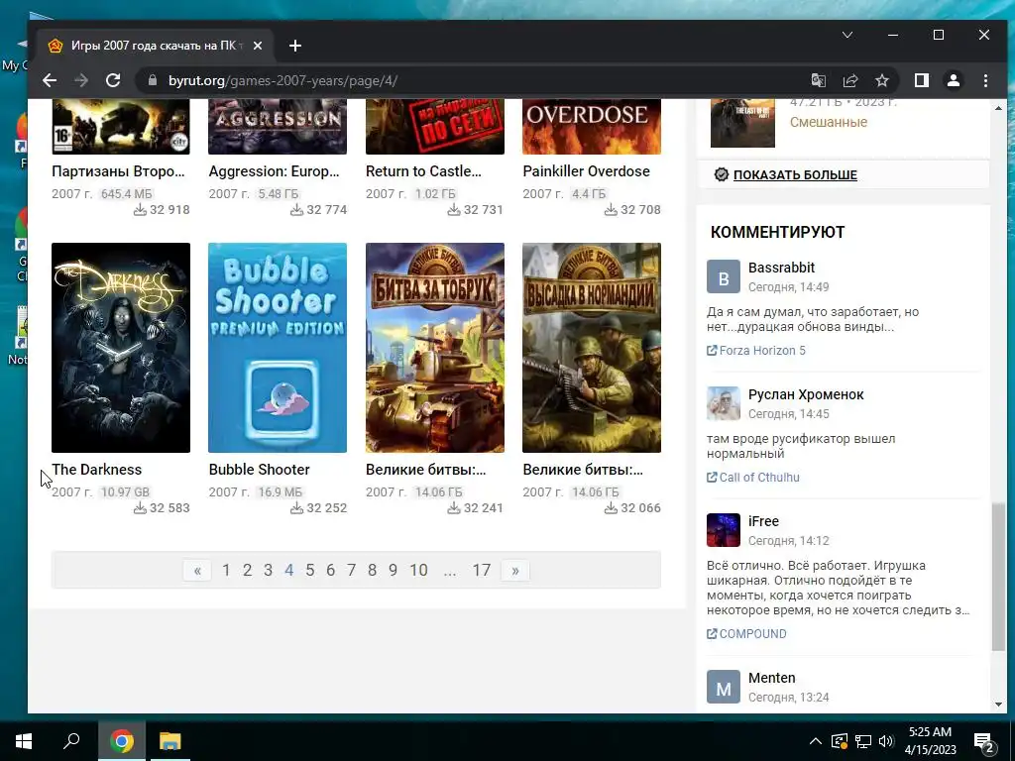The image size is (1015, 761).
Task: Go to pagination page 1
Action: tap(226, 570)
